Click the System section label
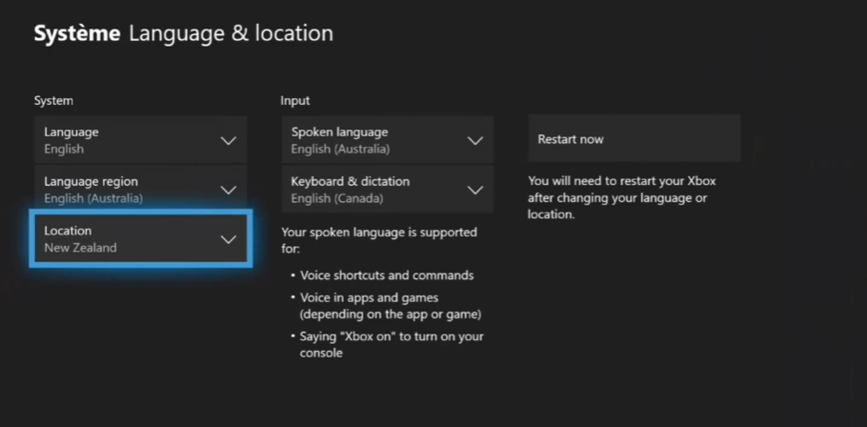Viewport: 867px width, 427px height. [53, 100]
